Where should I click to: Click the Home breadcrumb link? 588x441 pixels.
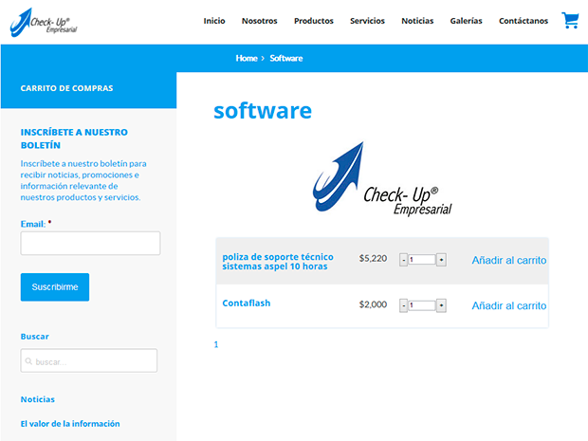click(247, 58)
